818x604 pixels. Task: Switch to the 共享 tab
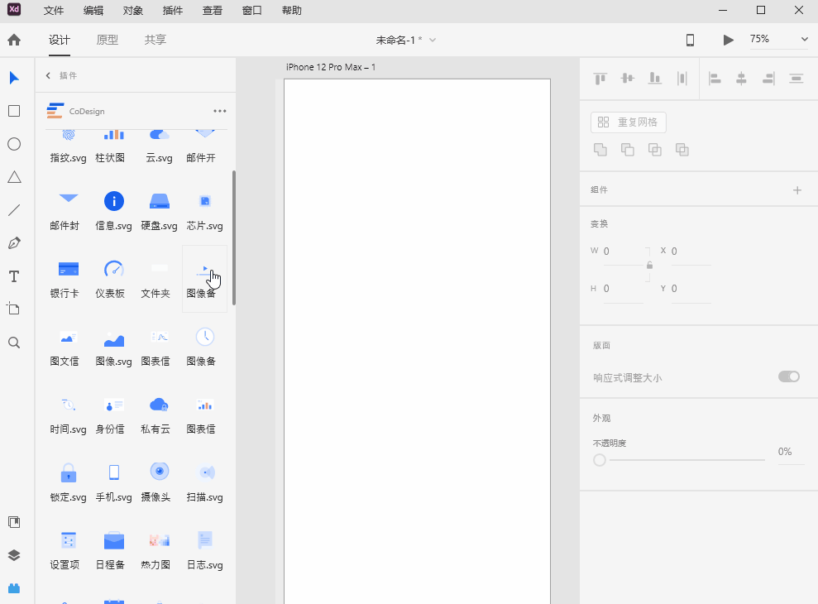[x=155, y=40]
